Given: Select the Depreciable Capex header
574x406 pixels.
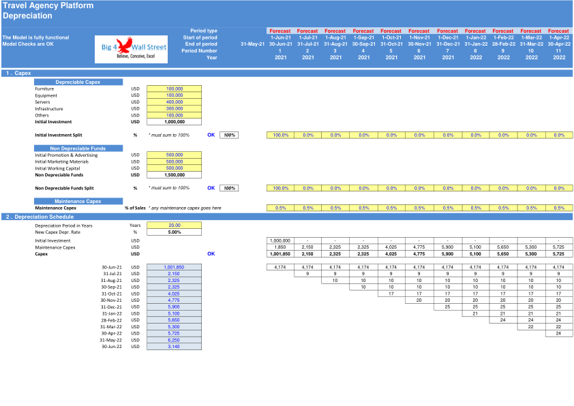Looking at the screenshot, I should click(x=78, y=82).
